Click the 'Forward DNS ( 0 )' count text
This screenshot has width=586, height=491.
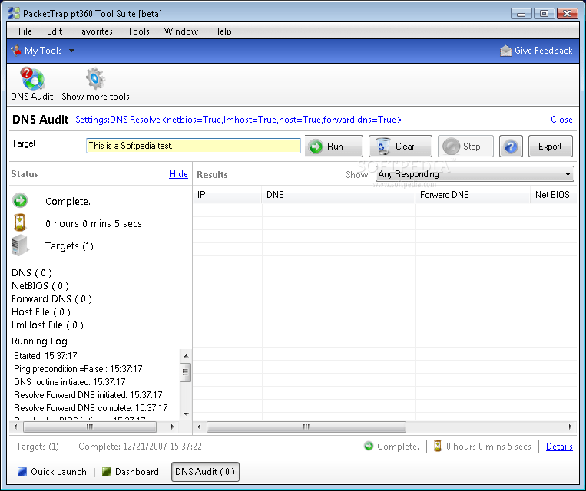51,298
